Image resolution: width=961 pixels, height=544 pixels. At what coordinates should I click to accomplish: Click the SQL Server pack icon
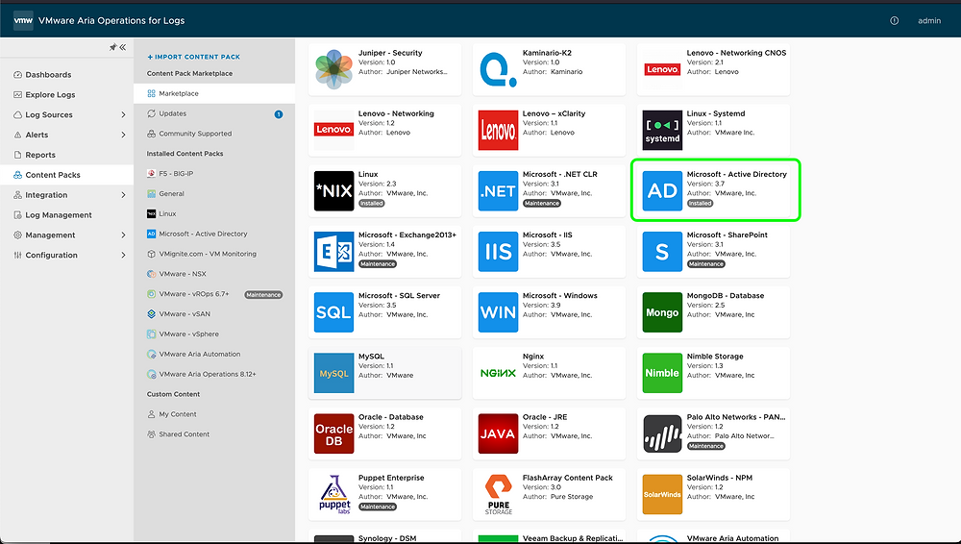(334, 312)
